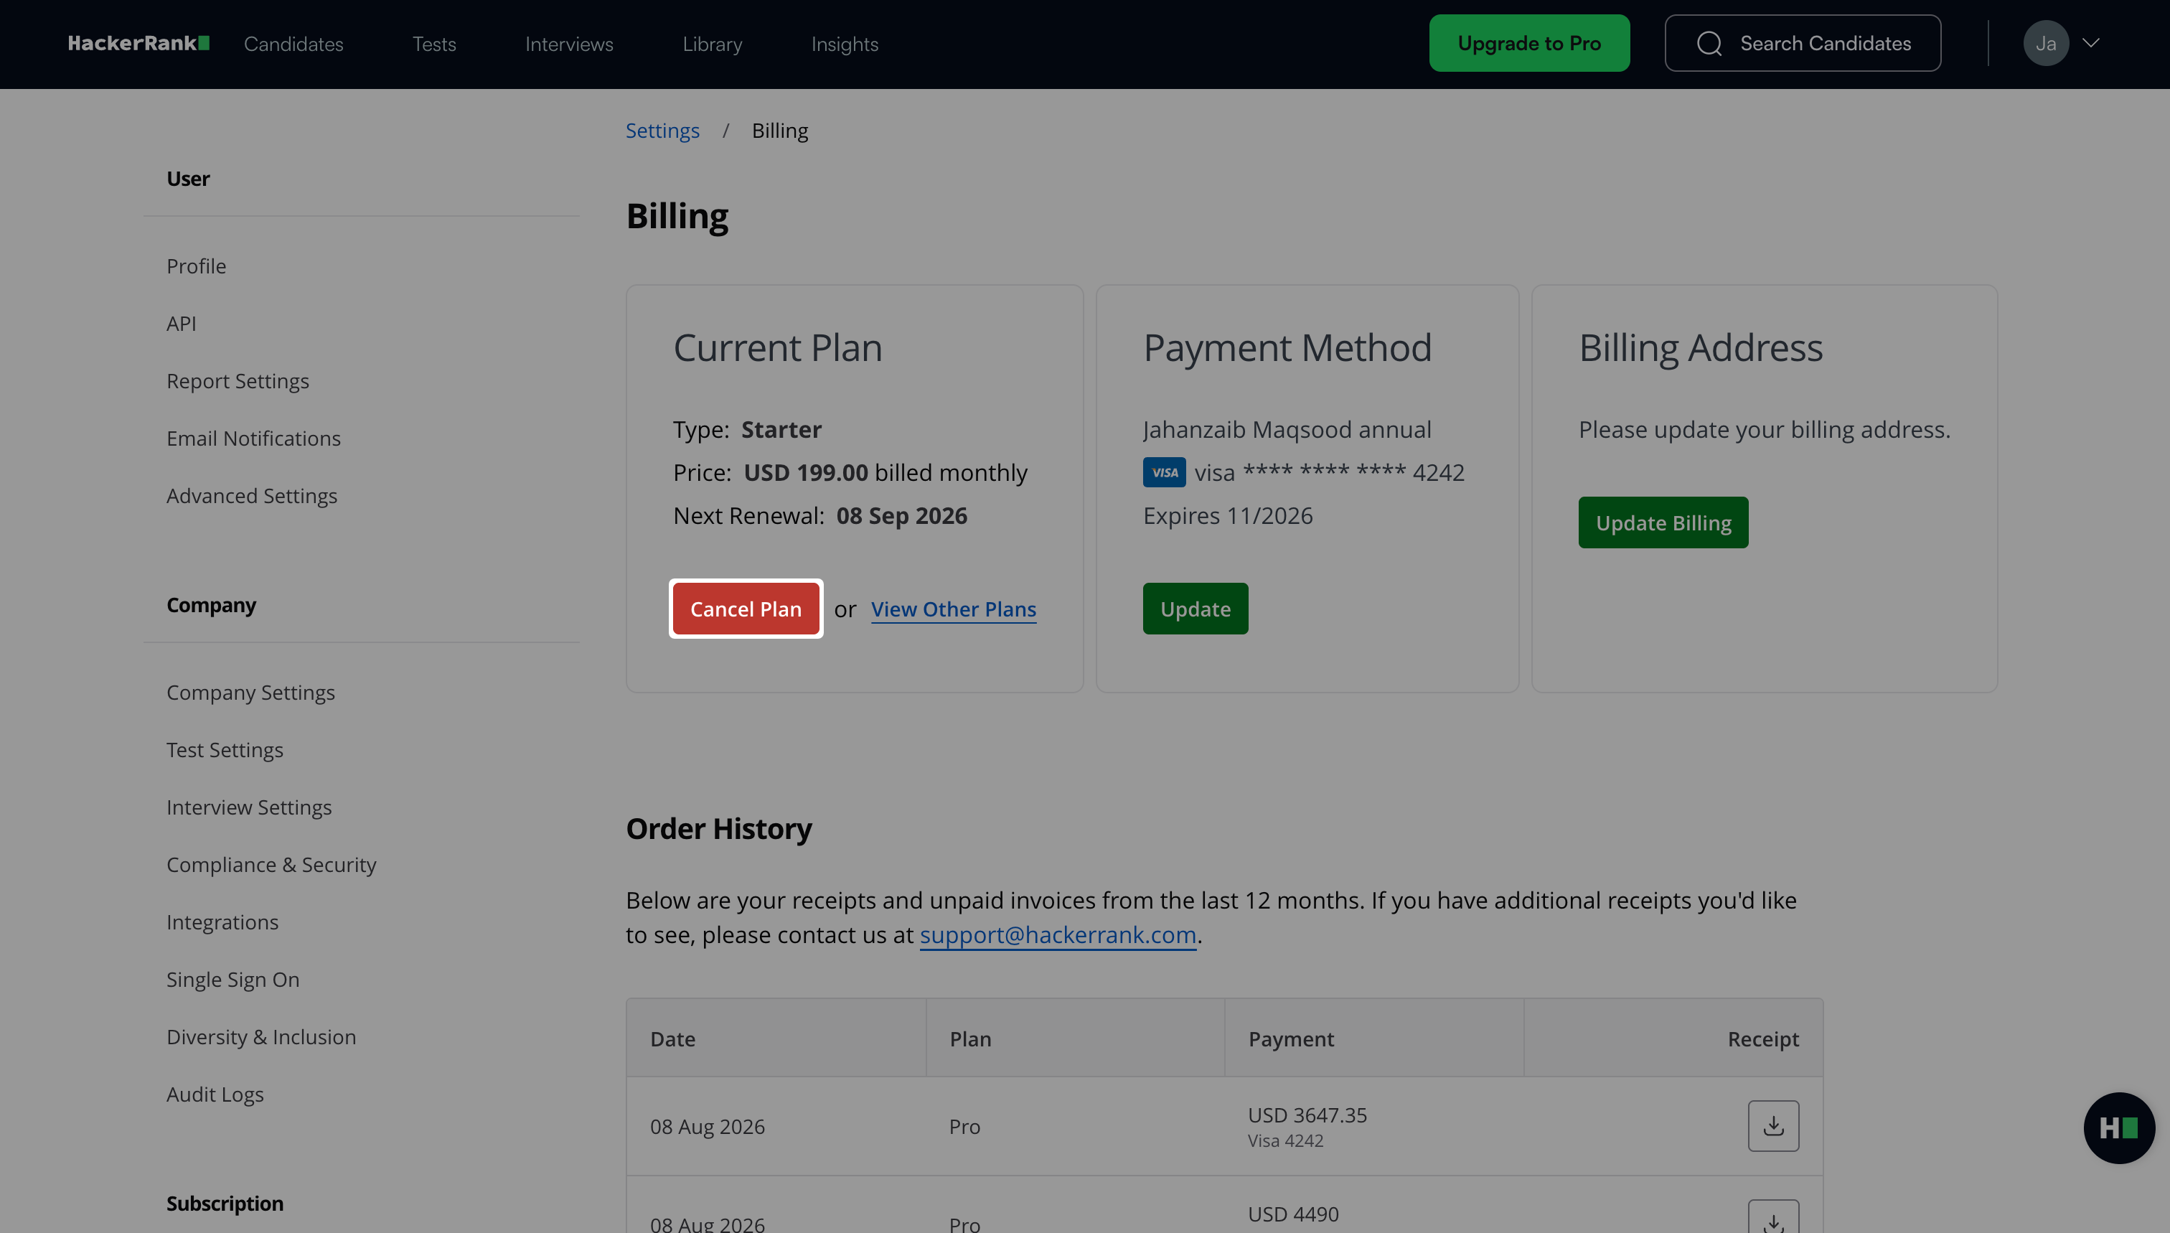The height and width of the screenshot is (1233, 2170).
Task: Open Interview Settings
Action: point(249,808)
